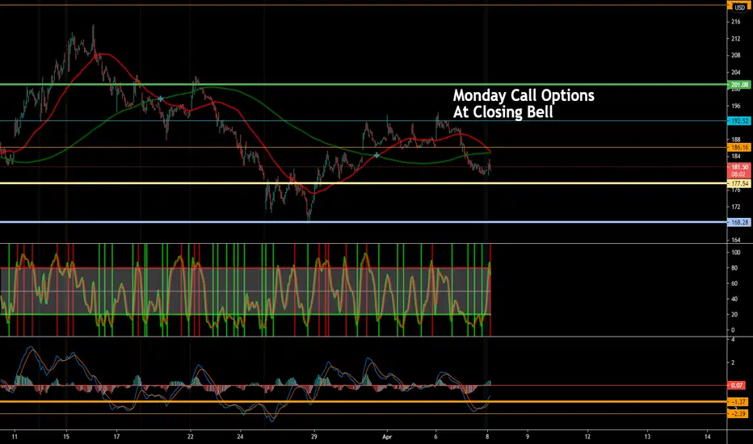Click the USD currency label on price axis
The width and height of the screenshot is (753, 444).
(x=739, y=8)
